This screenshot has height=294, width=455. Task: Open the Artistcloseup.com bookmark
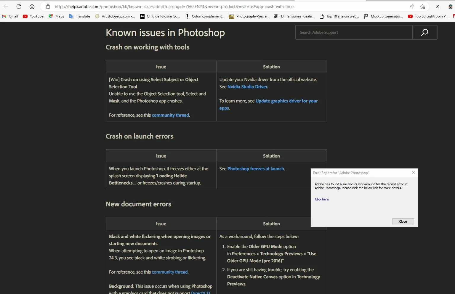click(x=115, y=16)
